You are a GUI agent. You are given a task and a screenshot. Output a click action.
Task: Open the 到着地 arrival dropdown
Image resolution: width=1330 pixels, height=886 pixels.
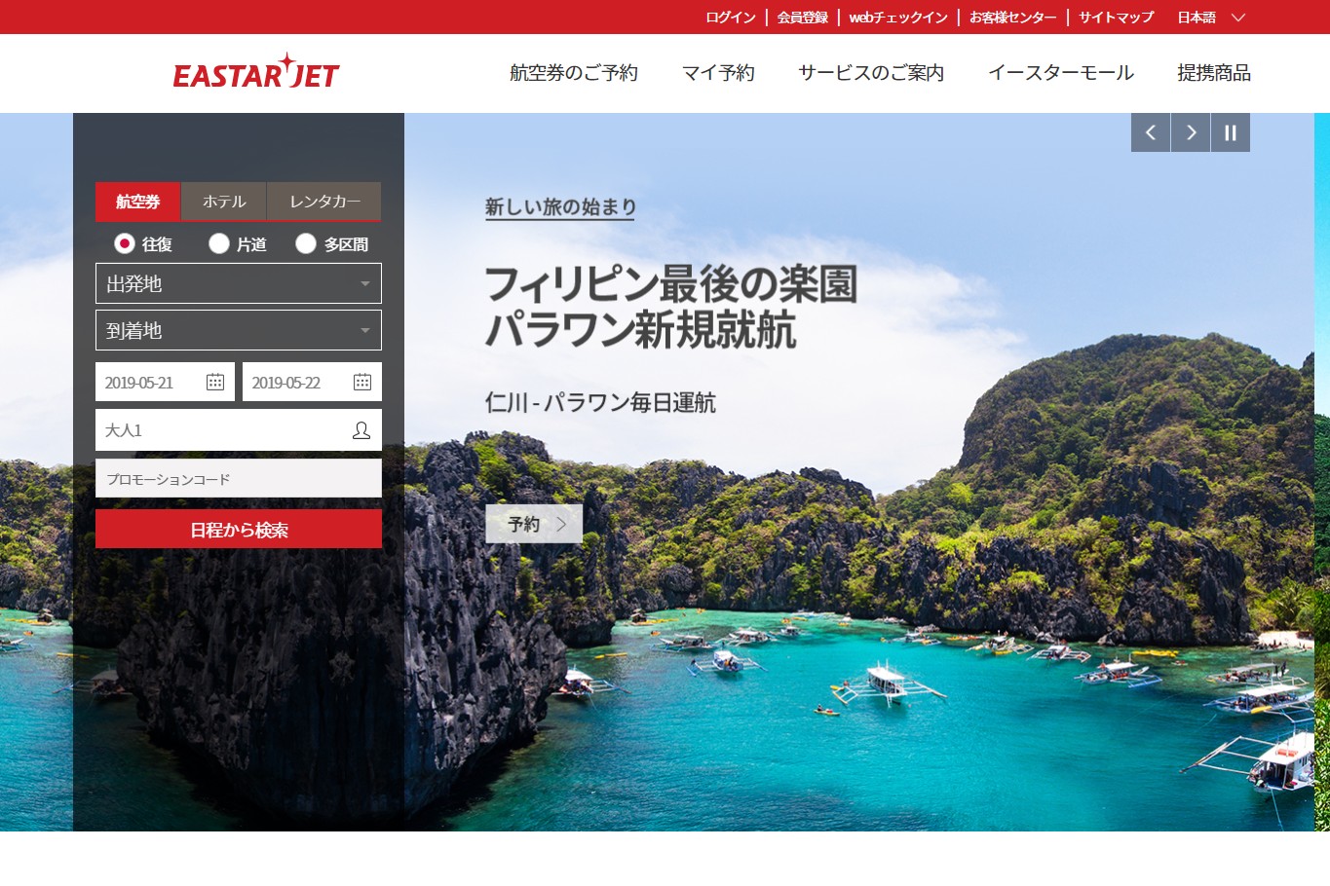pyautogui.click(x=239, y=330)
